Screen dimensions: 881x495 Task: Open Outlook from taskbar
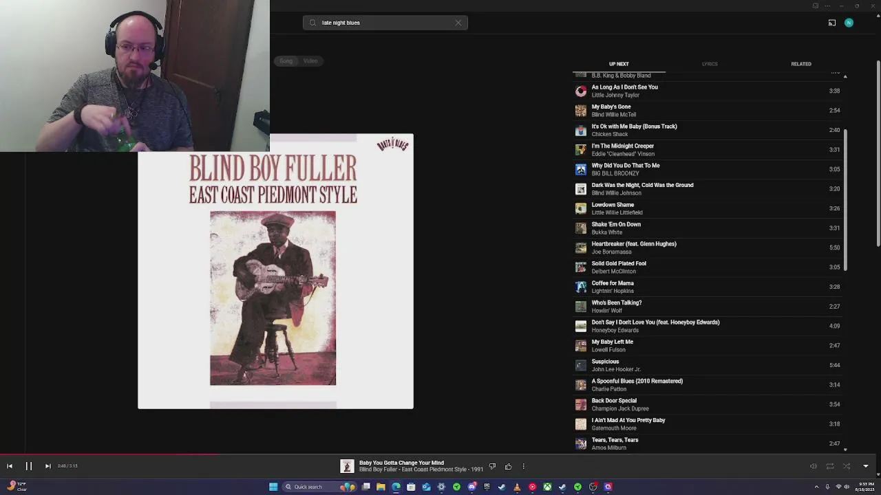pos(426,487)
